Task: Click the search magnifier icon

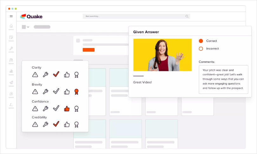Action: (187, 16)
